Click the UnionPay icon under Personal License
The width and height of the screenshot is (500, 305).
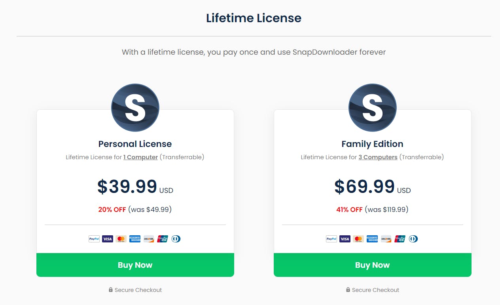coord(163,239)
